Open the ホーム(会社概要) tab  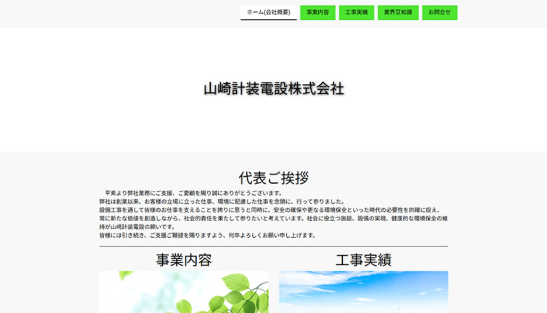268,13
